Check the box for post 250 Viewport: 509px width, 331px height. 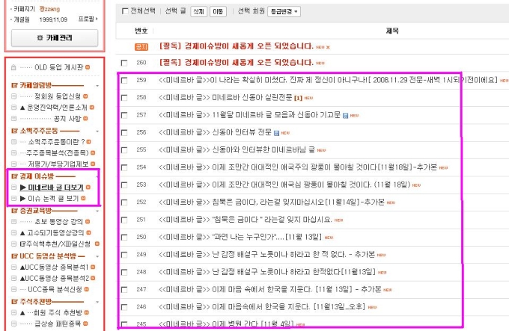coord(124,238)
